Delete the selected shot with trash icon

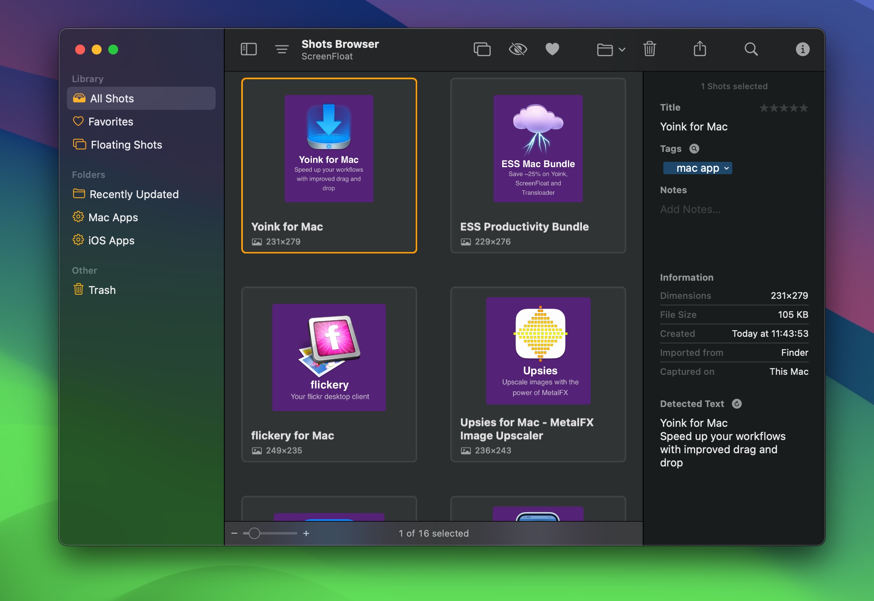[650, 49]
